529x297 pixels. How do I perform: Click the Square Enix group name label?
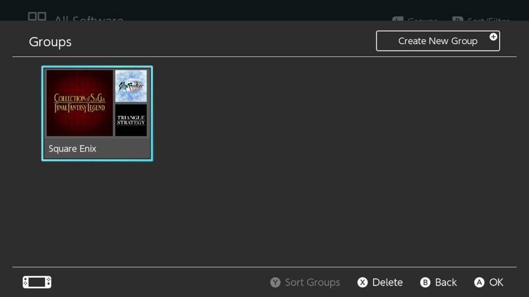(x=72, y=148)
